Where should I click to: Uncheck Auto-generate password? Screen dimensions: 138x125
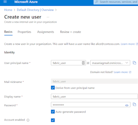click(53, 111)
